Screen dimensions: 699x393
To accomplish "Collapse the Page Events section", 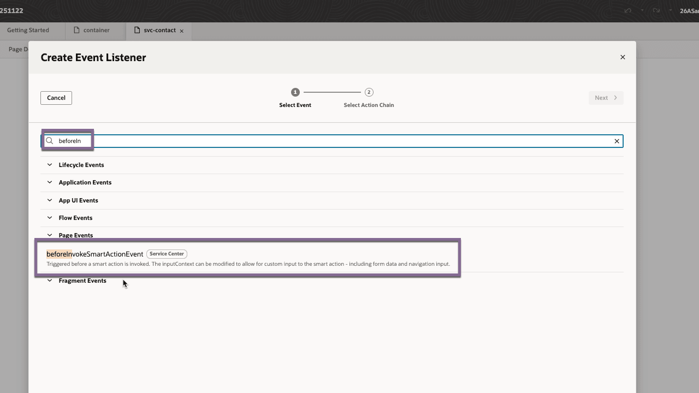I will point(49,235).
